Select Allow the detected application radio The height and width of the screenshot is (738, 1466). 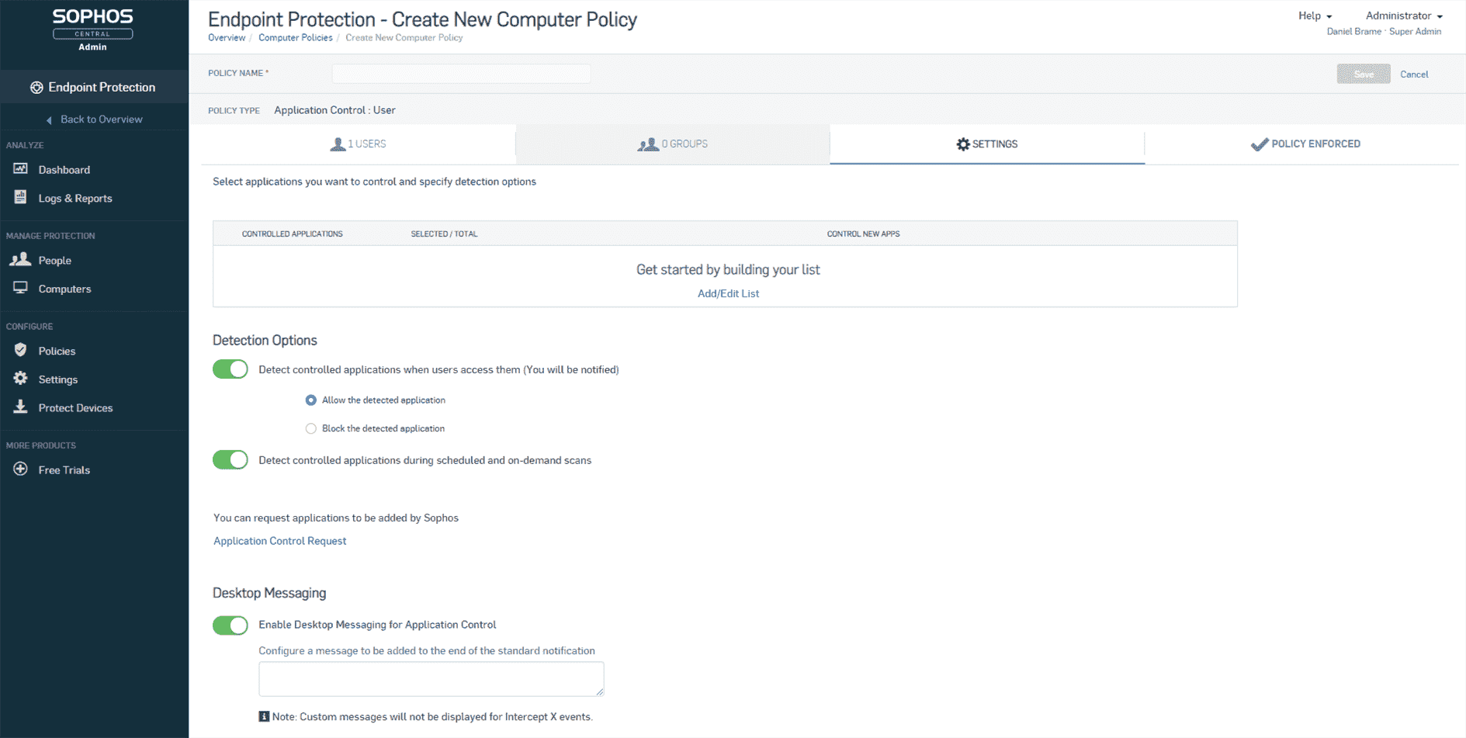pyautogui.click(x=311, y=400)
